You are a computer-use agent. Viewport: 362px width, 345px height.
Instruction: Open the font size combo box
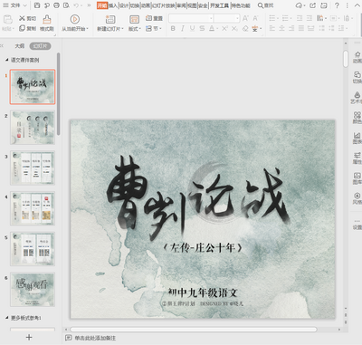click(x=227, y=18)
